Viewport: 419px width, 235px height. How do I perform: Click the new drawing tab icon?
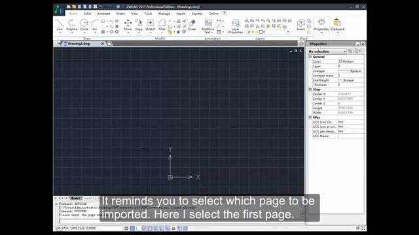coord(109,44)
